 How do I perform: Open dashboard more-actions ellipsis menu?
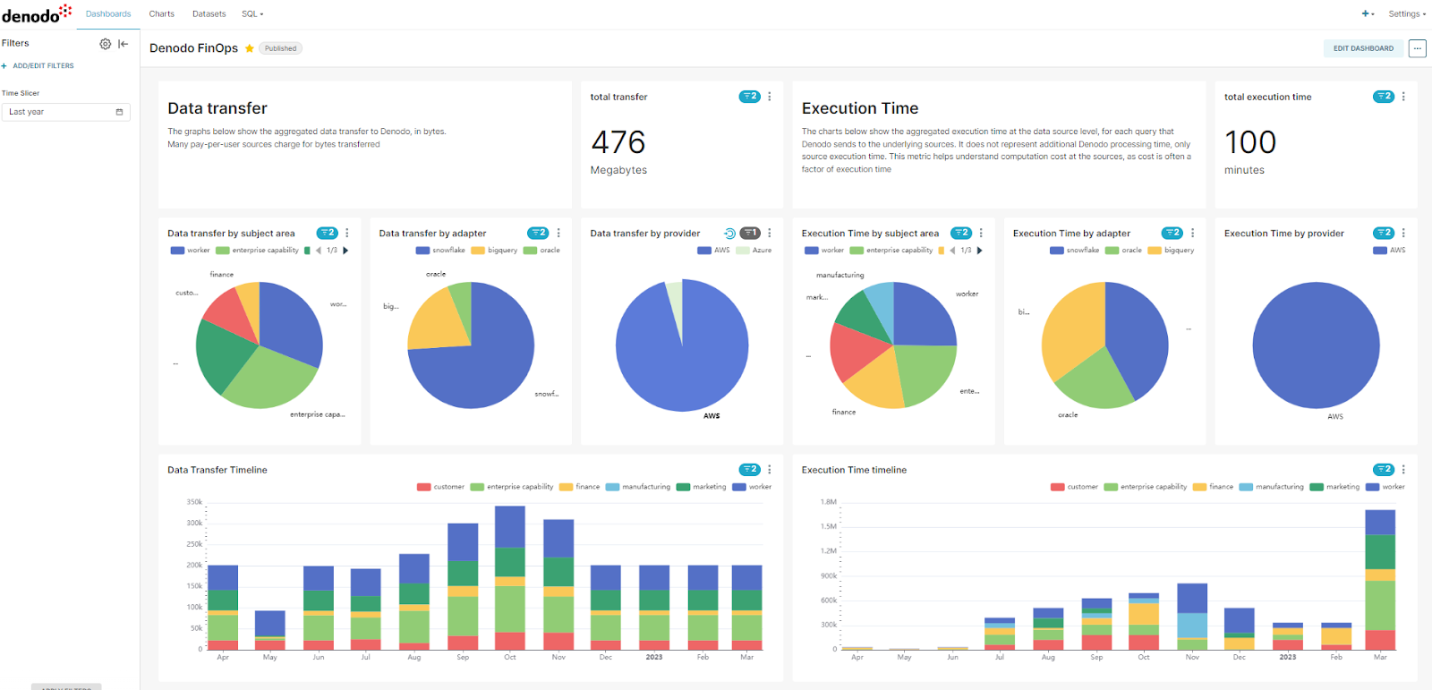tap(1417, 48)
